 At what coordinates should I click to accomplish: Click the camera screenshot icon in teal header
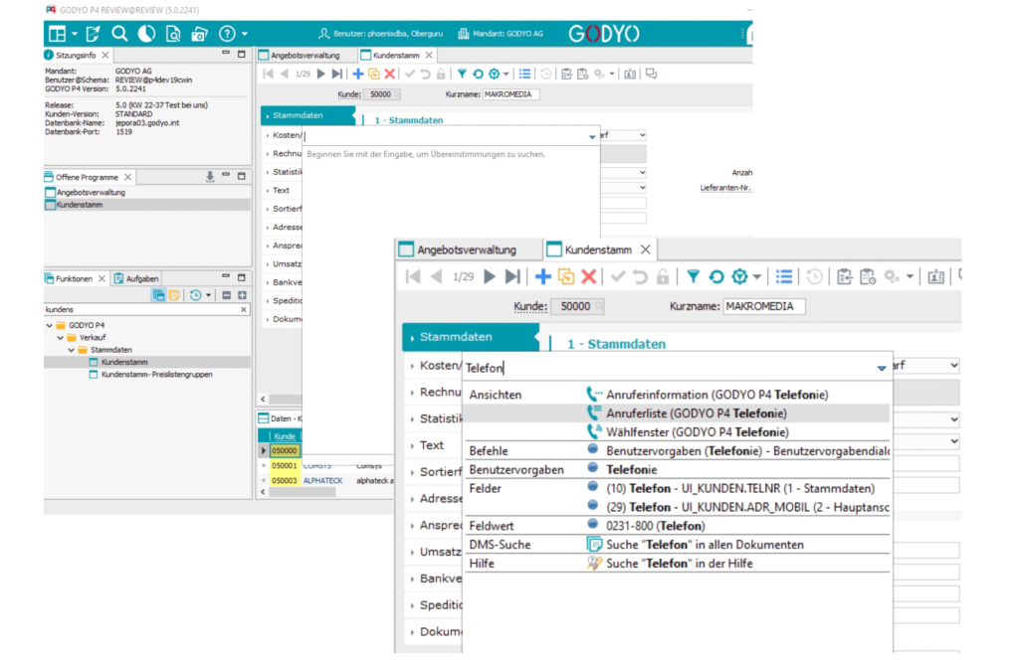pos(199,34)
